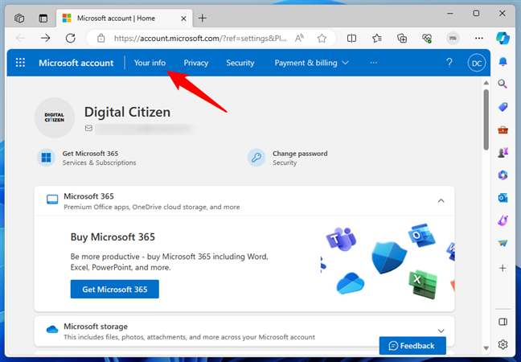
Task: Go to Microsoft account home title
Action: point(76,63)
